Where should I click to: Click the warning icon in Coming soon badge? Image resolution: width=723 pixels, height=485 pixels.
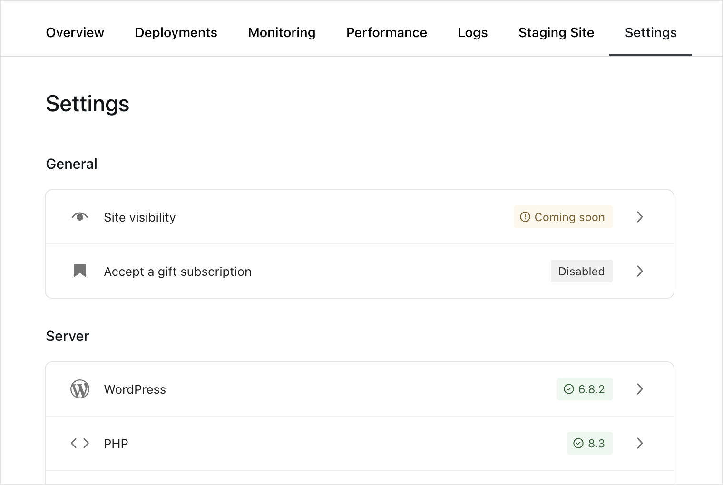[x=525, y=217]
